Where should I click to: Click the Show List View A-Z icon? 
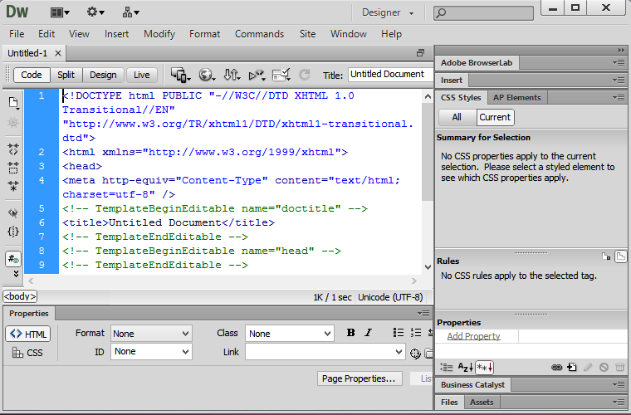pos(465,367)
